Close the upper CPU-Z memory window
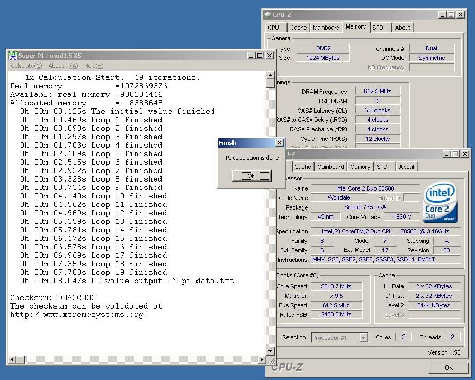The image size is (475, 380). [461, 14]
